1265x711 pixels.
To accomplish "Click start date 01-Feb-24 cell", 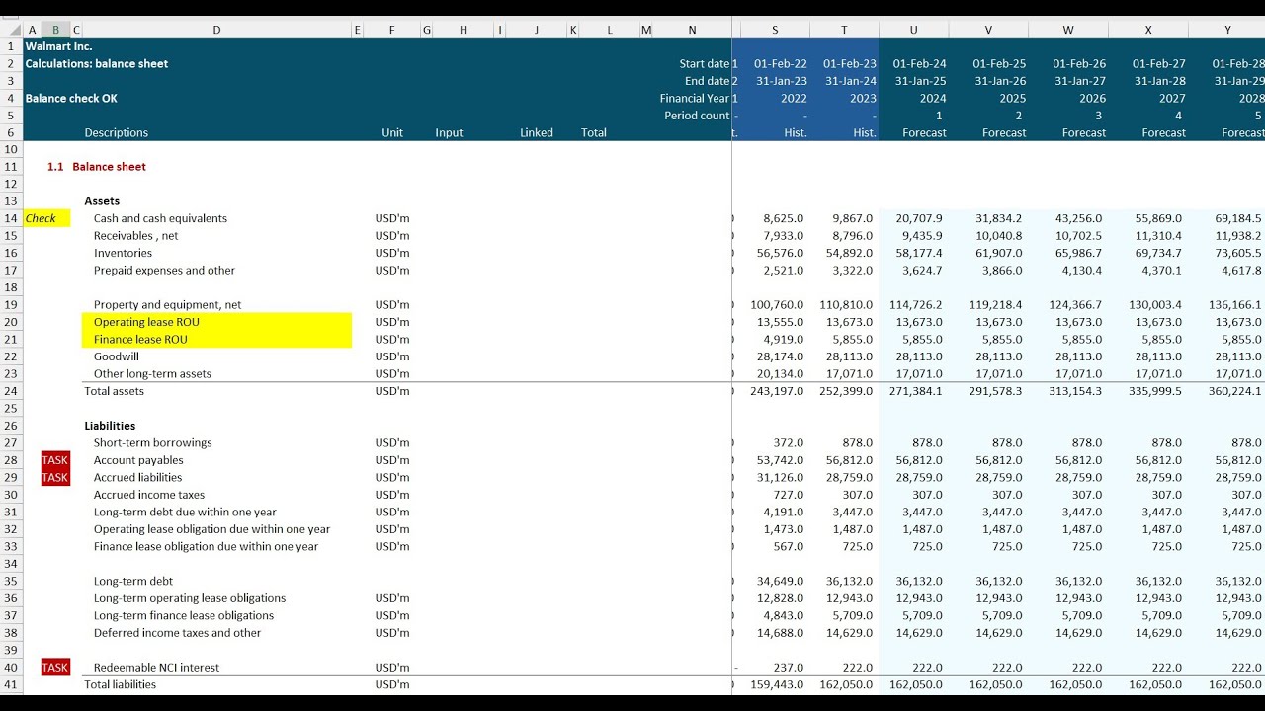I will (919, 64).
